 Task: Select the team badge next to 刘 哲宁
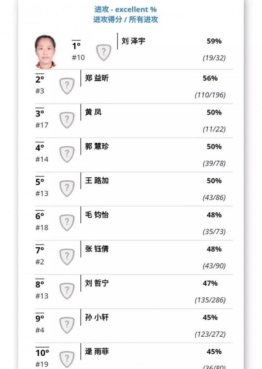pos(66,291)
